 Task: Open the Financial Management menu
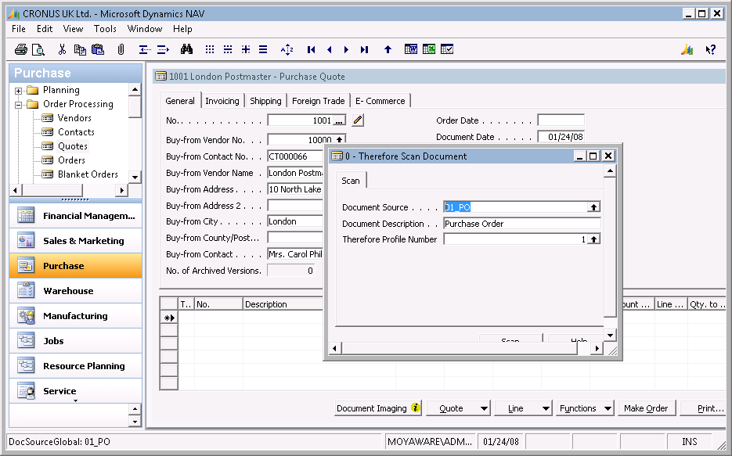(x=76, y=216)
